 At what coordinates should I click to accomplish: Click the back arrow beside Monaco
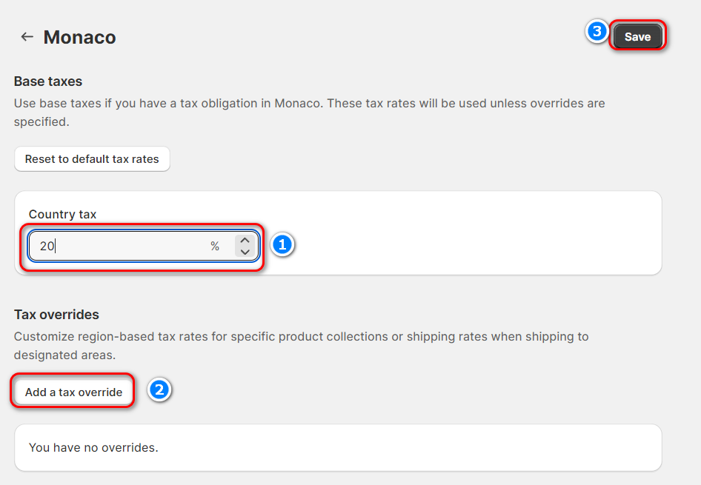(27, 37)
